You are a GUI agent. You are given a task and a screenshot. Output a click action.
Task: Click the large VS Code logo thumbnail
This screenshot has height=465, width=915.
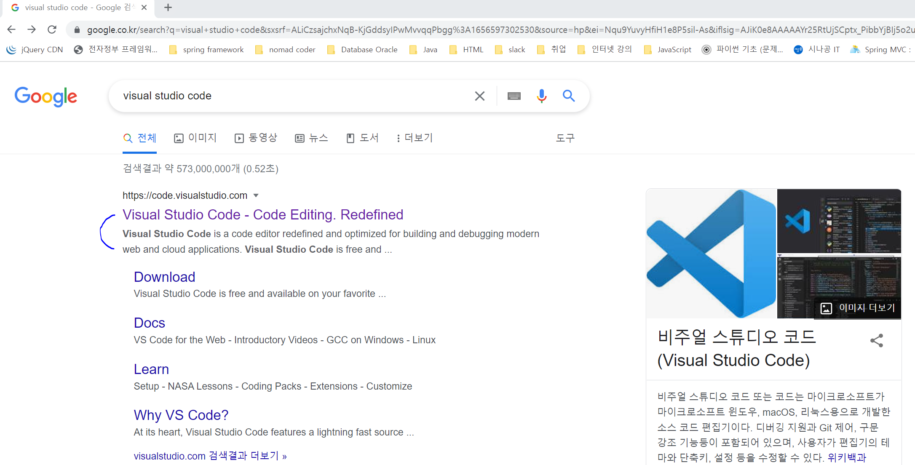[711, 254]
